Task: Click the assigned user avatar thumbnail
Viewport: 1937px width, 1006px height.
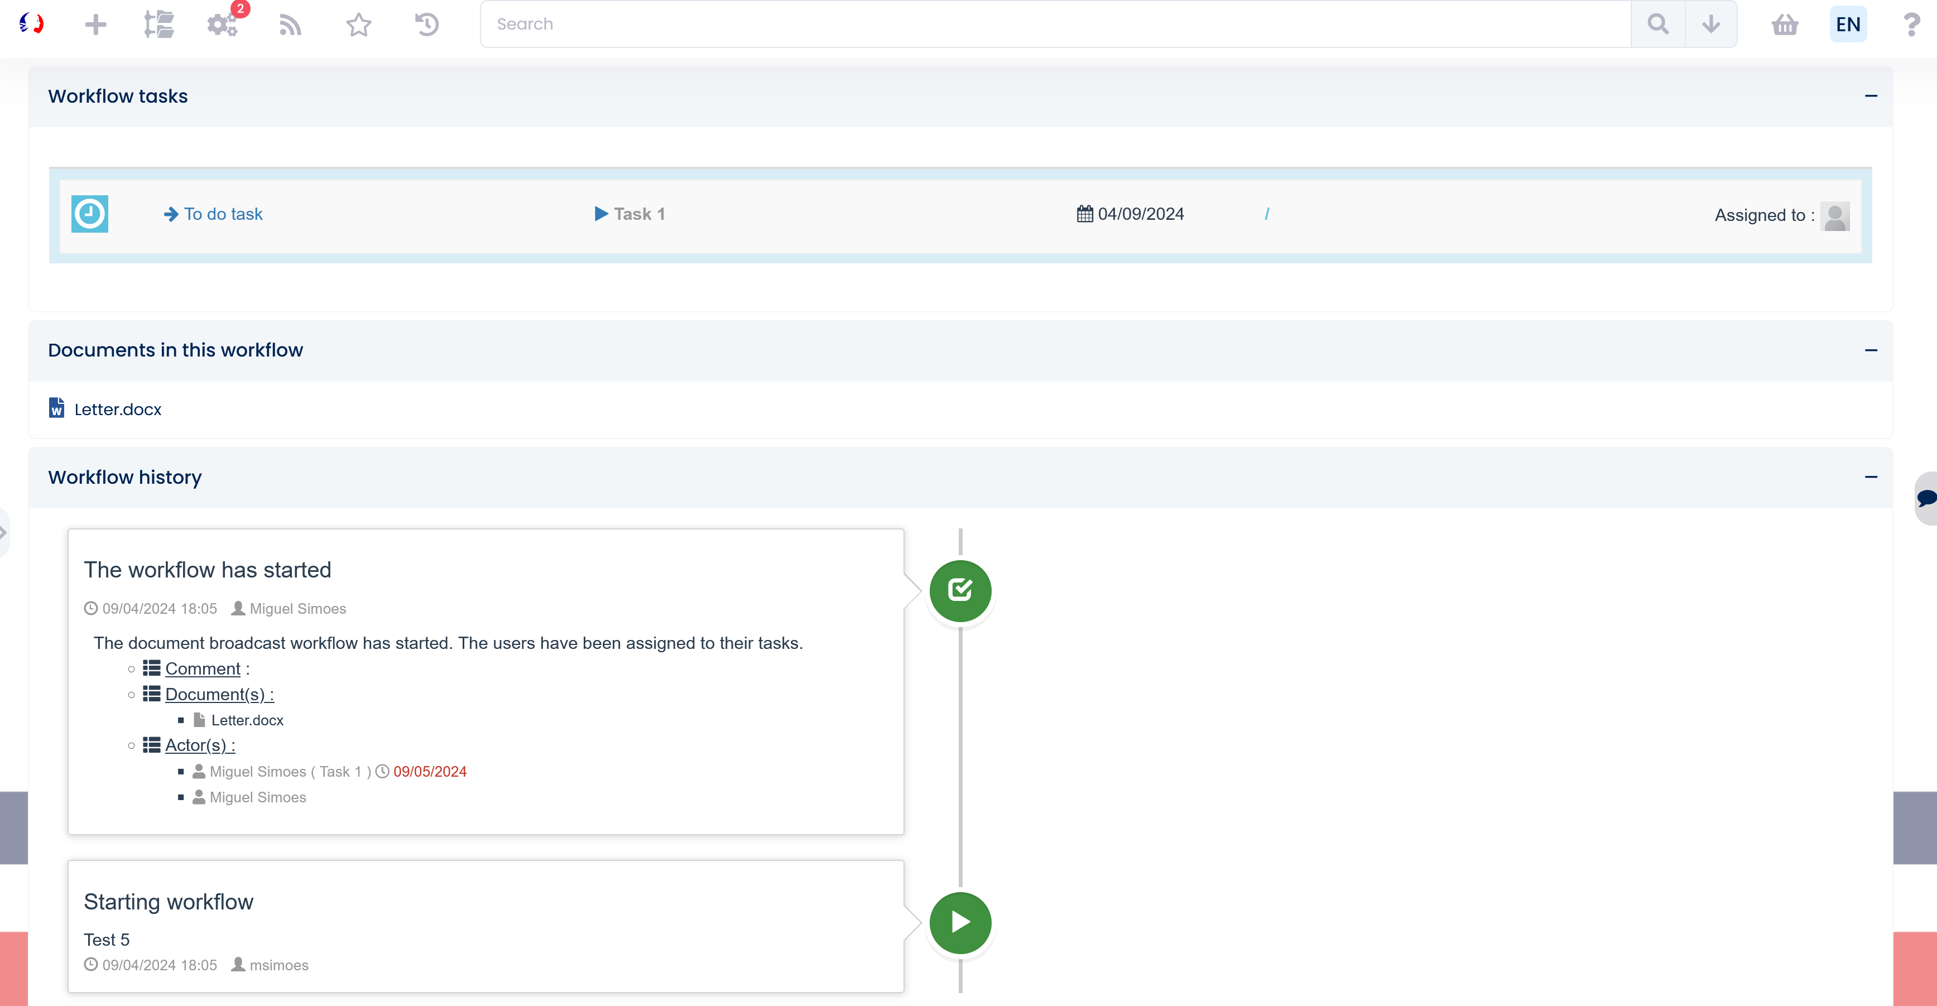Action: (x=1835, y=216)
